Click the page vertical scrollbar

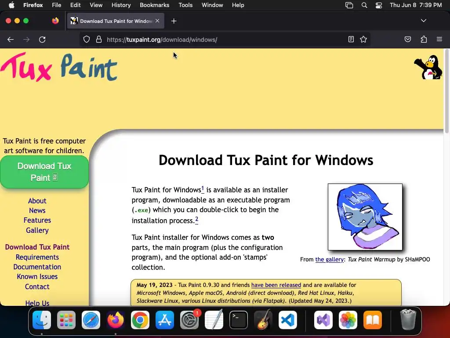pos(446,92)
